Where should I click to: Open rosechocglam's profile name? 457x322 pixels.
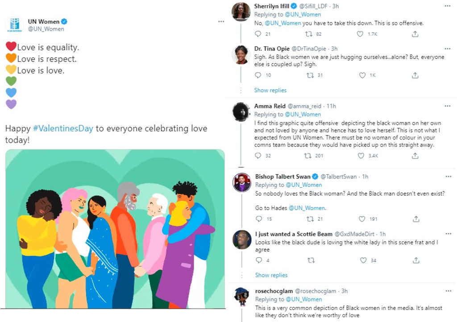tap(274, 291)
